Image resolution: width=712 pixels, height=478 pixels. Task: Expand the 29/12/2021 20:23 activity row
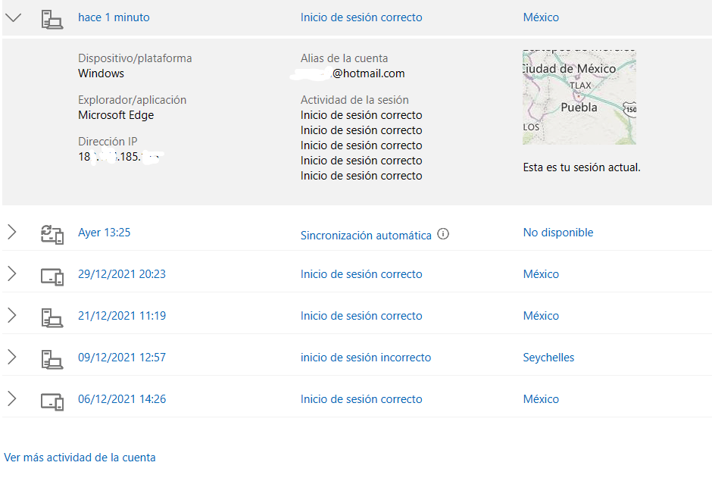click(x=12, y=273)
